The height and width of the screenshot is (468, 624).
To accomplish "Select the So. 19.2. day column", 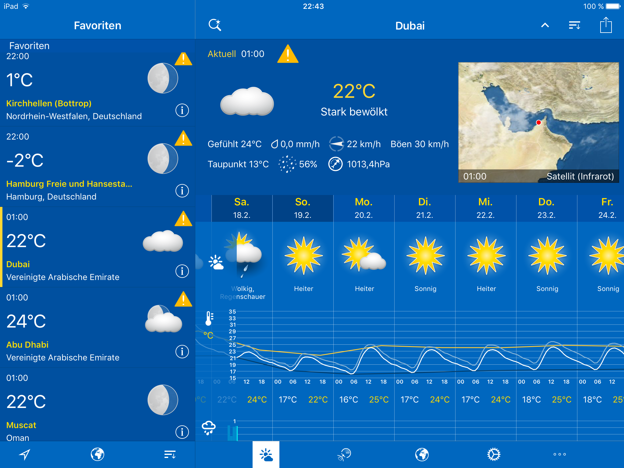I will point(303,208).
